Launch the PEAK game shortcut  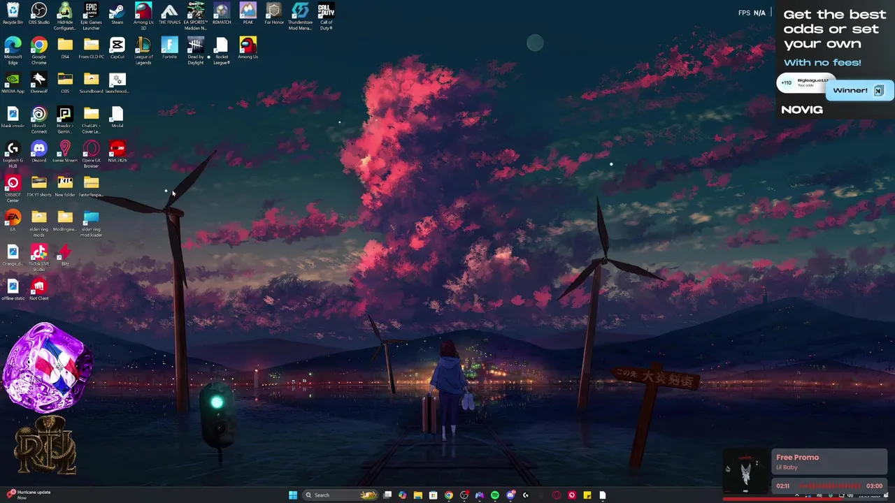point(248,14)
